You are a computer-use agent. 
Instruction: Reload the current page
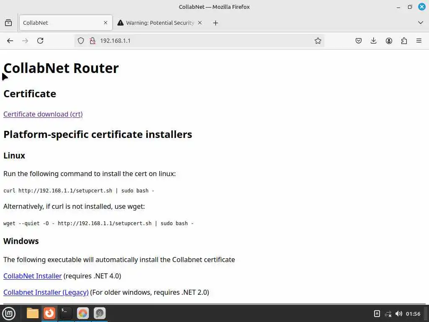pos(40,41)
